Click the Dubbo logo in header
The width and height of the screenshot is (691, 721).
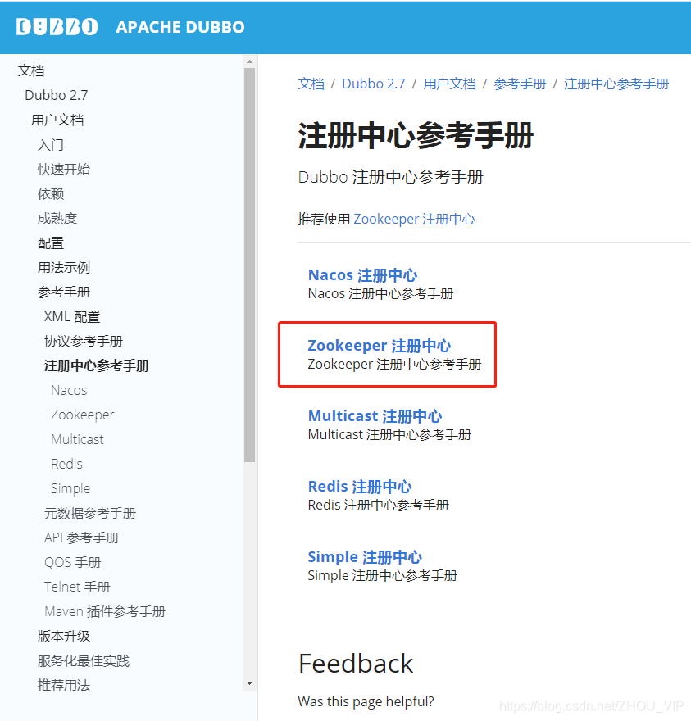[x=57, y=27]
